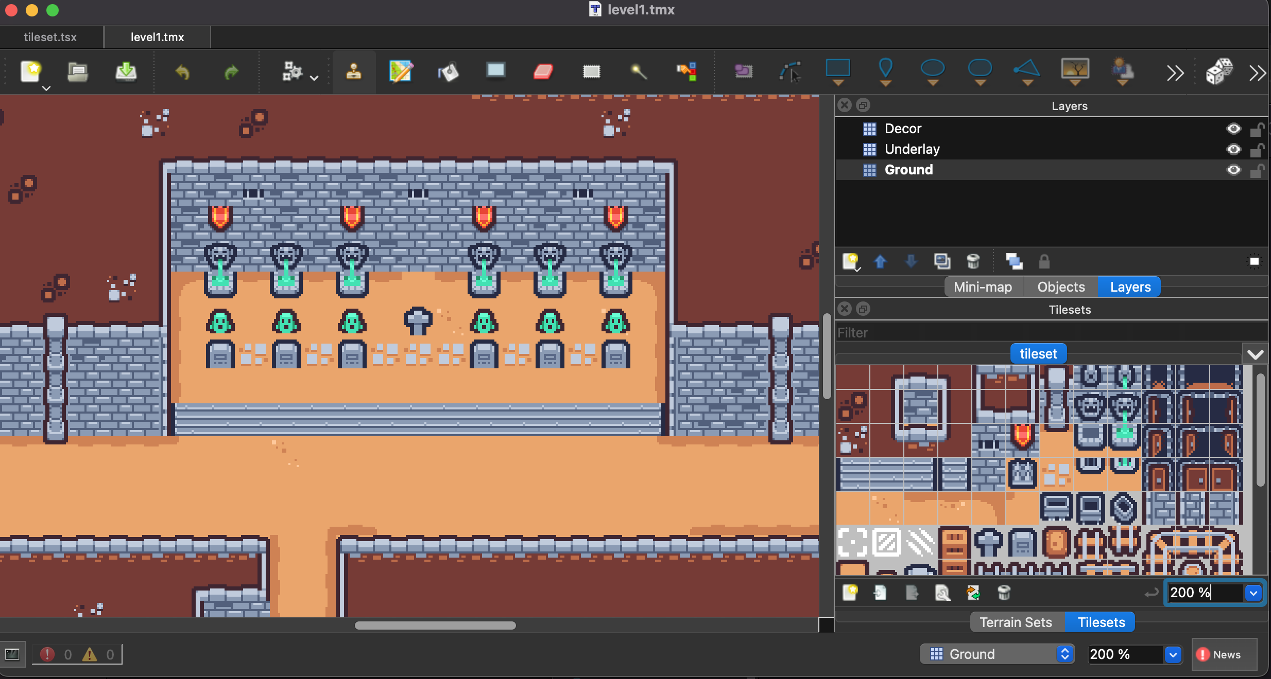Toggle highlight current layer button
The height and width of the screenshot is (679, 1271).
click(x=1255, y=262)
